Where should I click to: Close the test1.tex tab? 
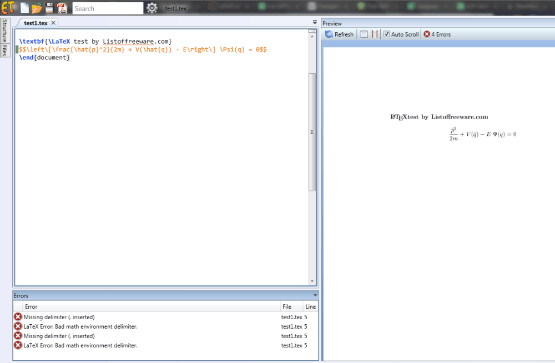point(53,23)
